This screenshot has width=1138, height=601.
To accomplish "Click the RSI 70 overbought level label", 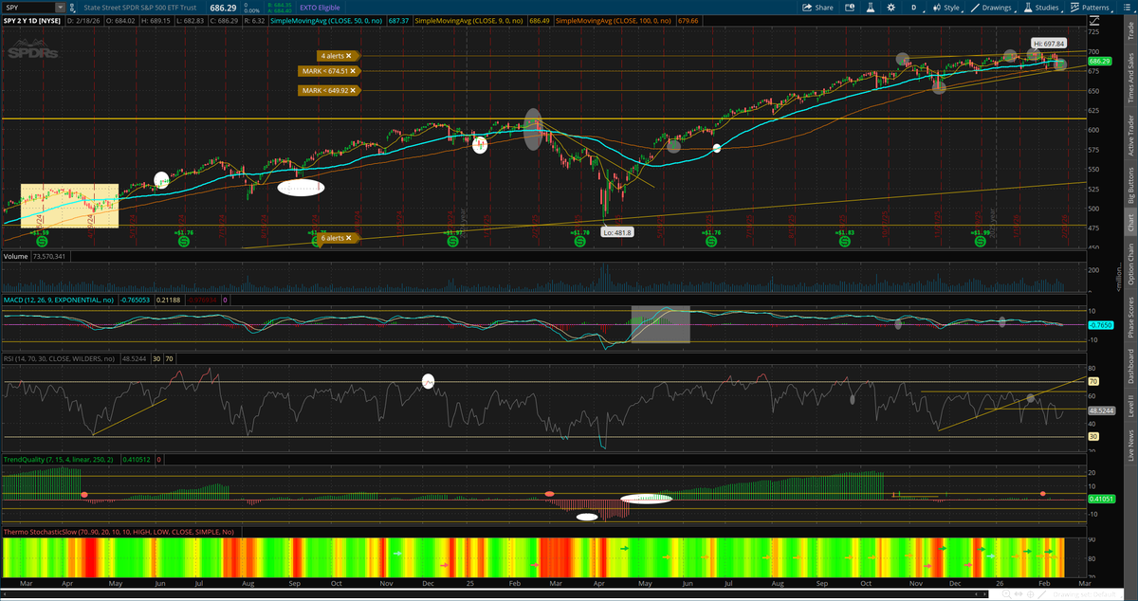I will [x=1093, y=381].
